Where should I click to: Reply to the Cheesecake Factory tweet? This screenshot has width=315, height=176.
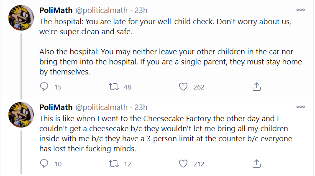pyautogui.click(x=44, y=163)
